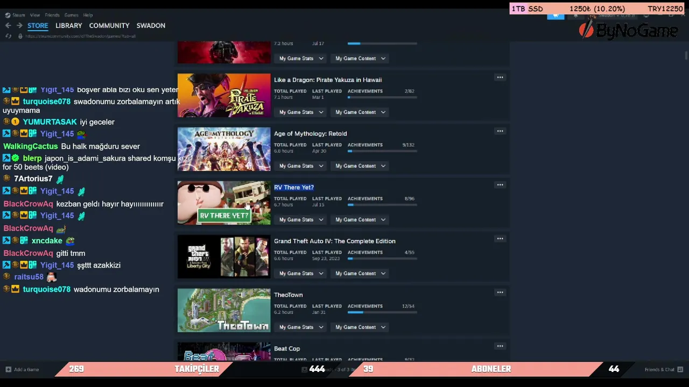The height and width of the screenshot is (387, 689).
Task: Click chat username WalkingCactus
Action: [30, 146]
